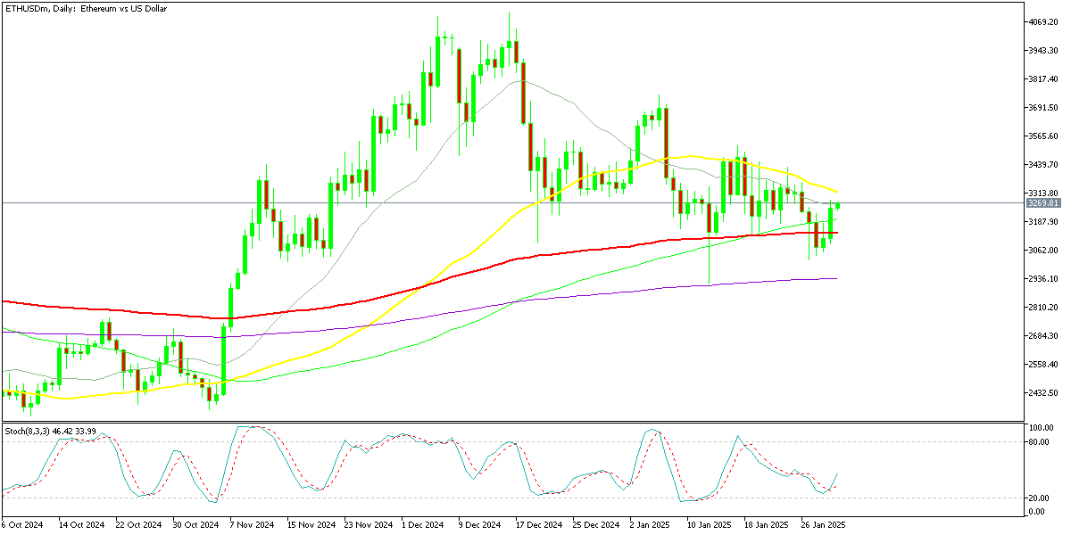Screen dimensions: 1071x535
Task: Click the 2684.30 price scale label
Action: [1042, 335]
